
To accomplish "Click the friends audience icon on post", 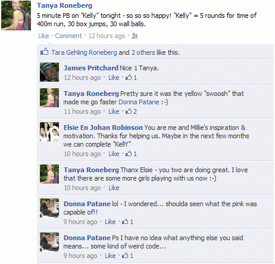I will click(x=135, y=36).
